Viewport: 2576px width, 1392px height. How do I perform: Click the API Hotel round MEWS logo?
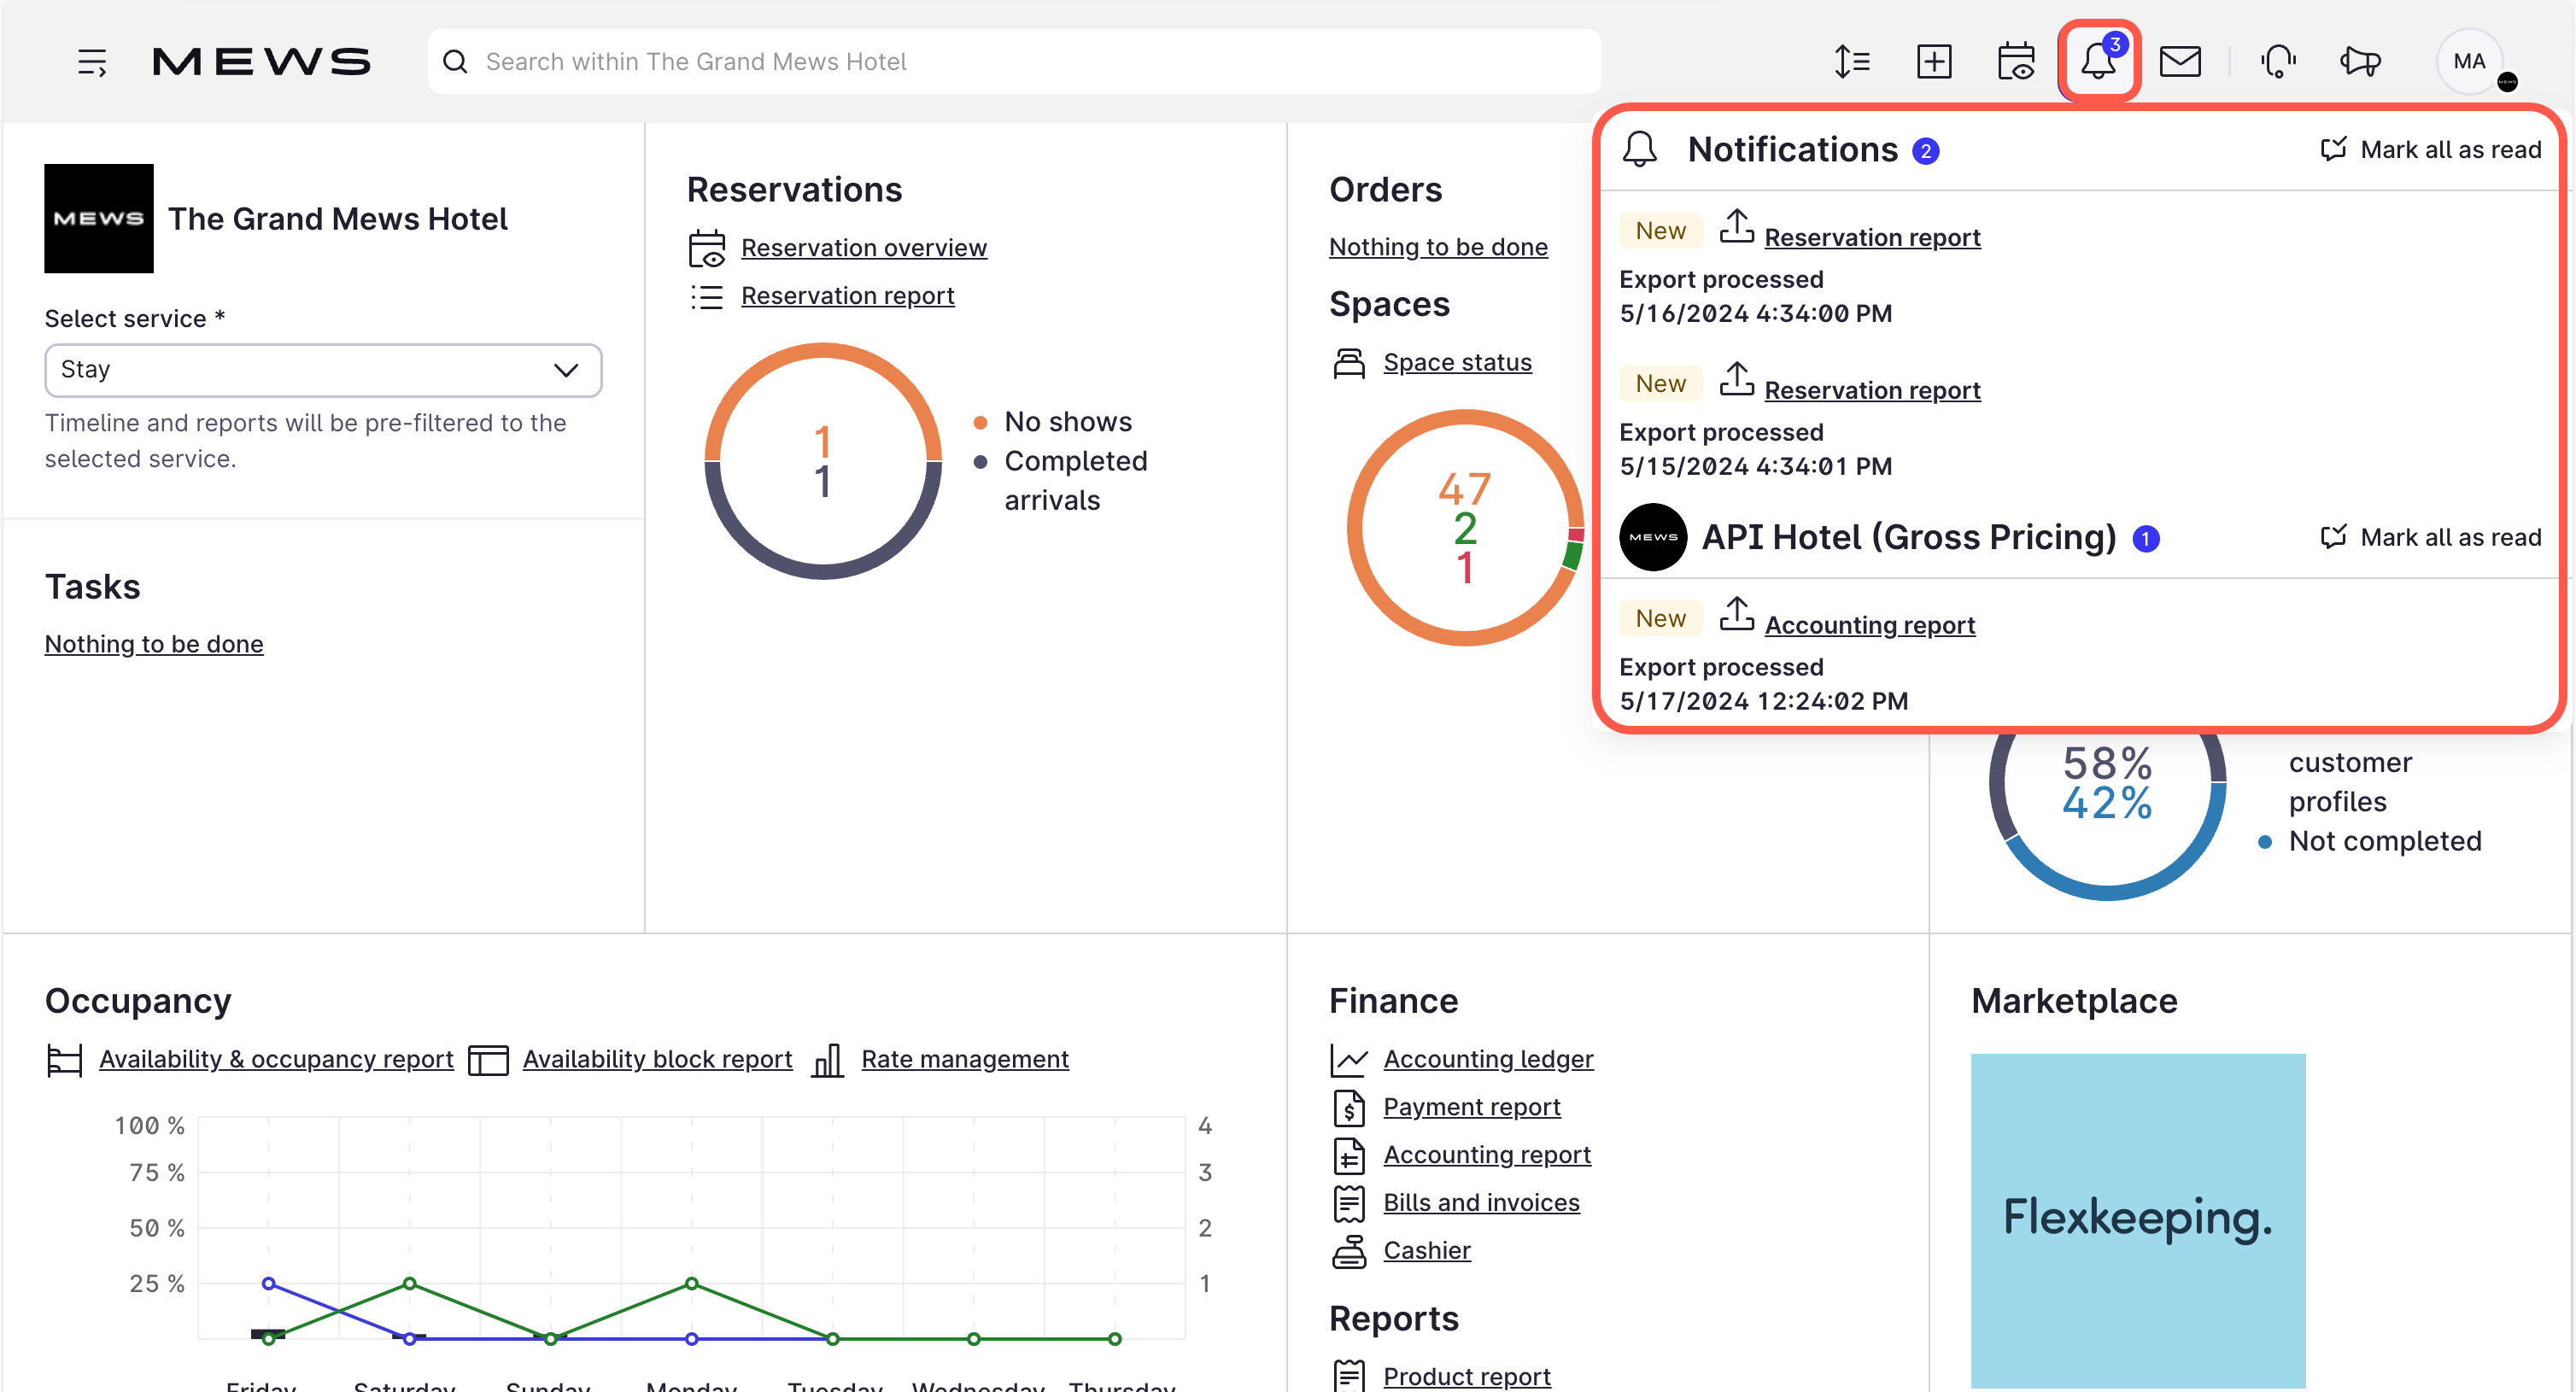(x=1652, y=537)
